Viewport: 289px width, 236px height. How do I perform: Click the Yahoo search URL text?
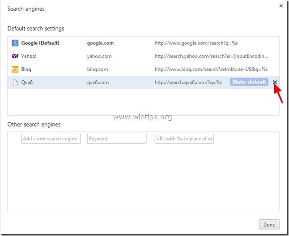(211, 56)
